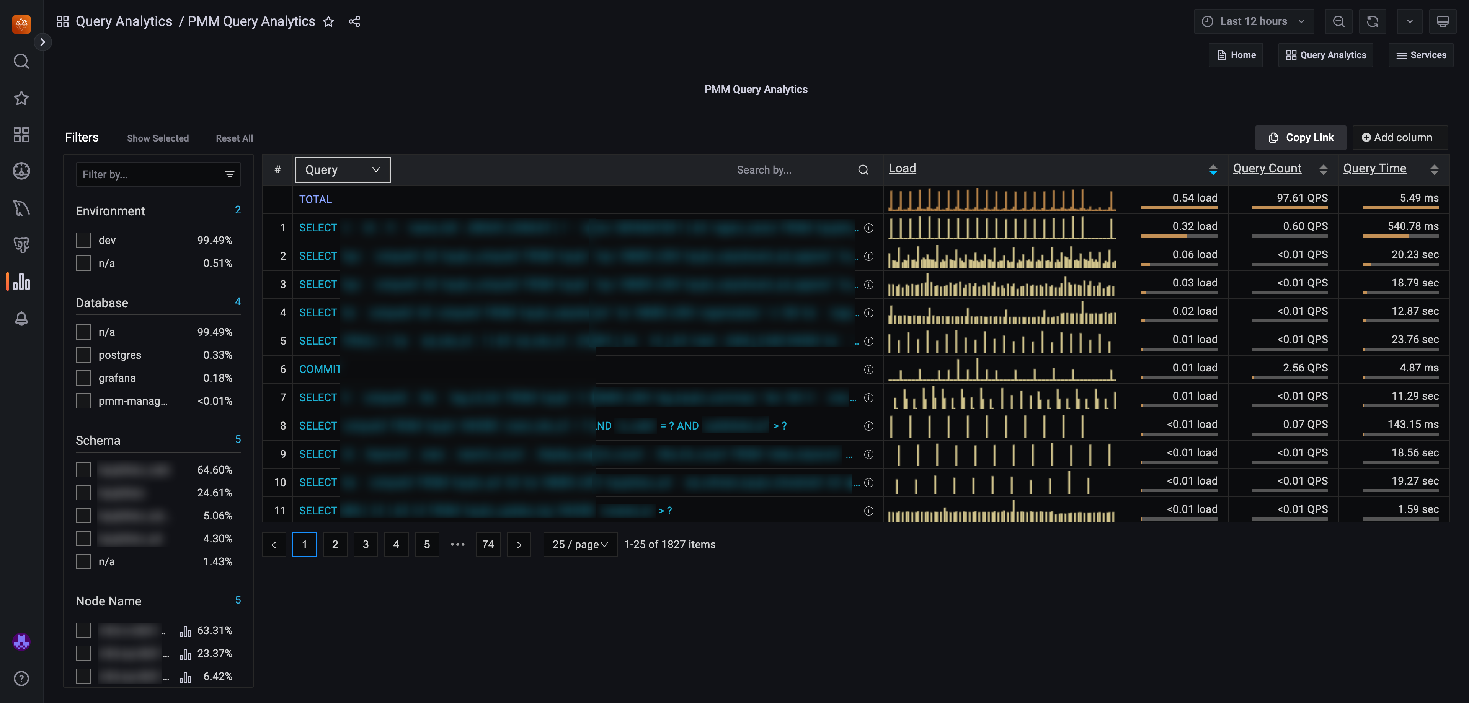
Task: Check the dev environment checkbox
Action: pos(83,241)
